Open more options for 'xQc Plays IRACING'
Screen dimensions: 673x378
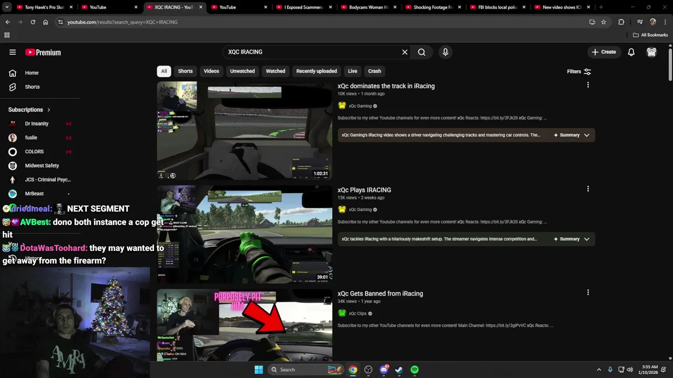pos(588,189)
